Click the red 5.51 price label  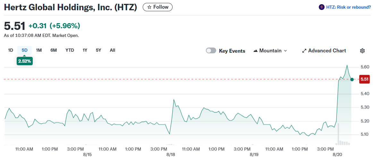click(x=365, y=79)
